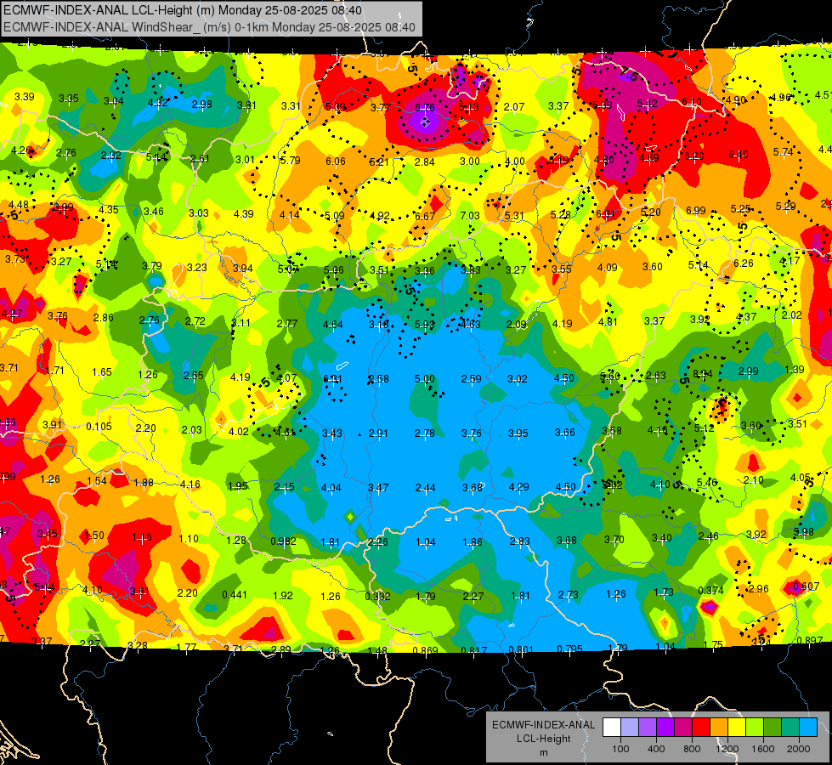The width and height of the screenshot is (832, 765).
Task: Click the wind shear value 2.83
Action: [x=519, y=541]
